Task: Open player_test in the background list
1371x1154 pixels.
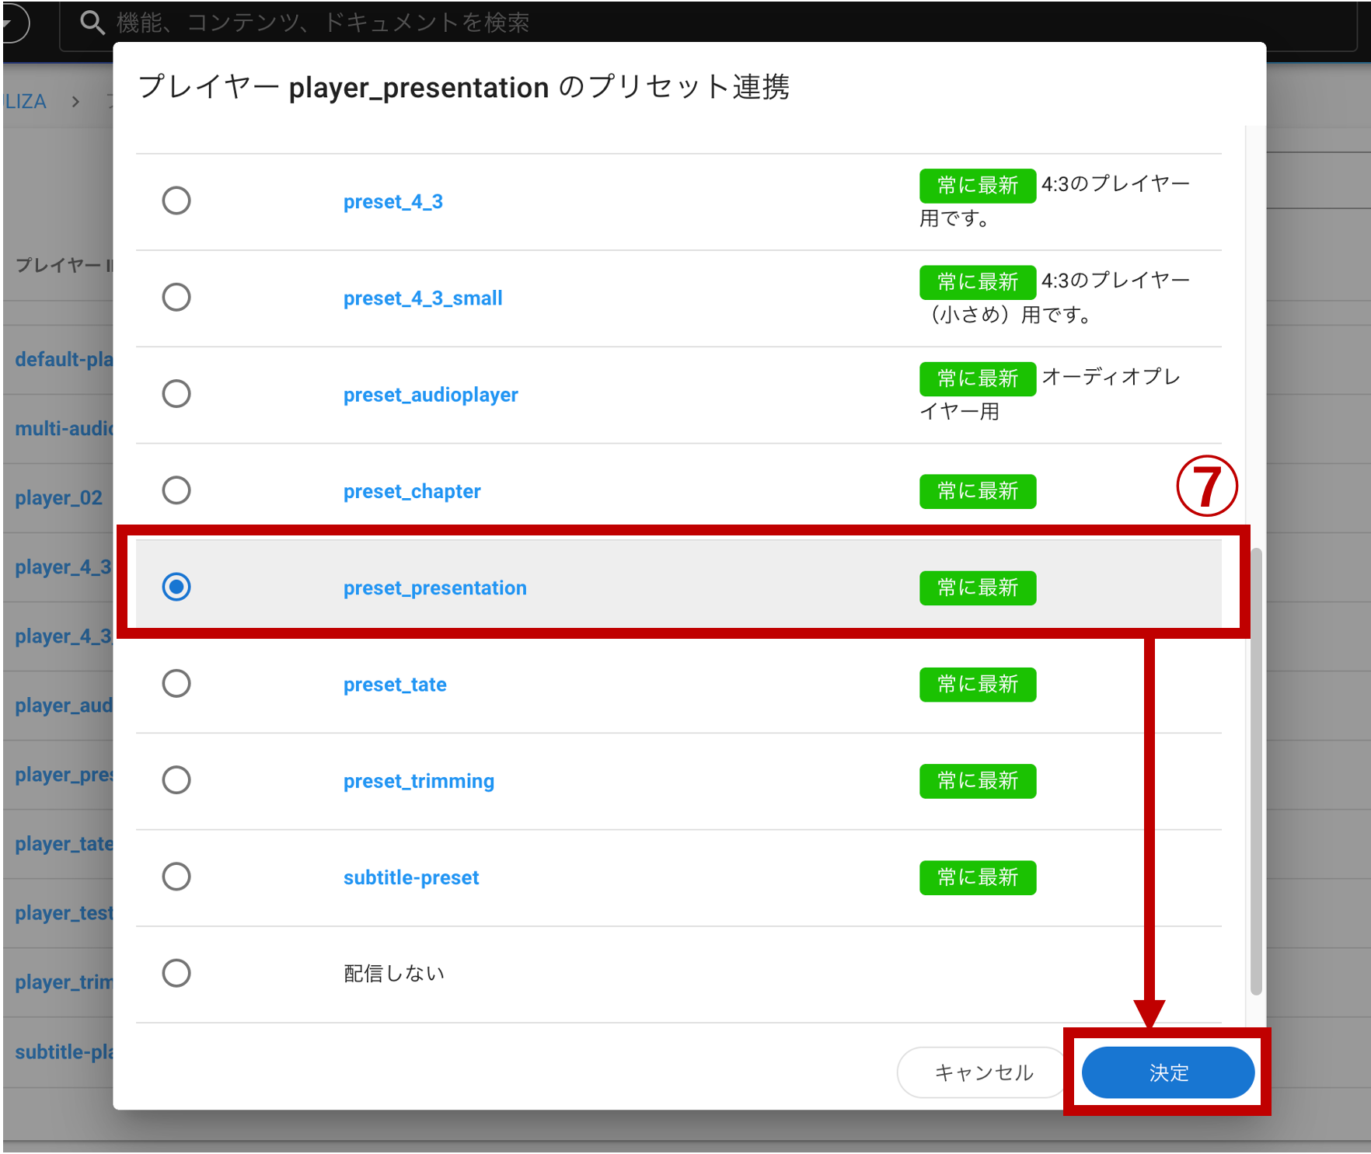Action: [65, 913]
